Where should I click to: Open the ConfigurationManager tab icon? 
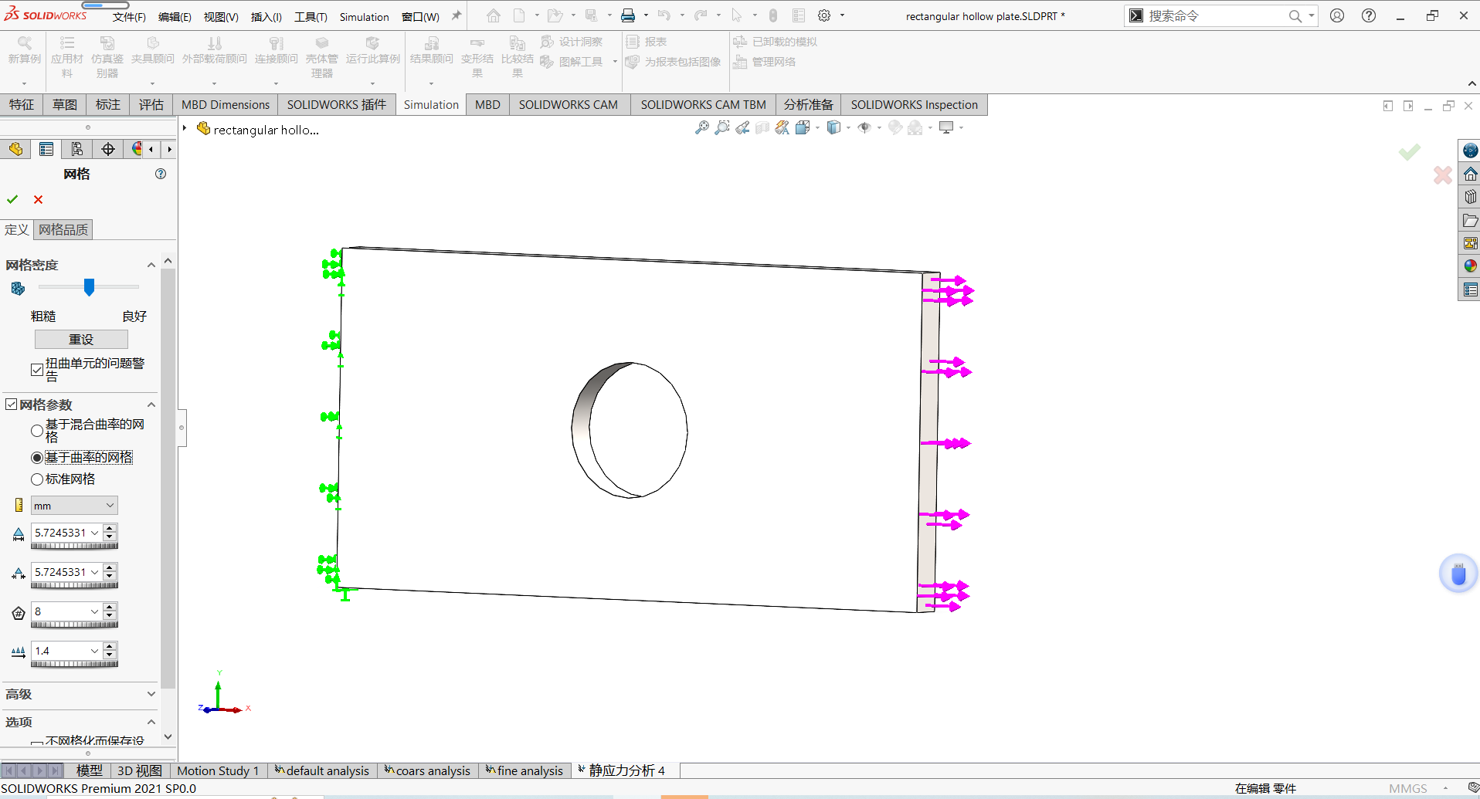(x=77, y=149)
